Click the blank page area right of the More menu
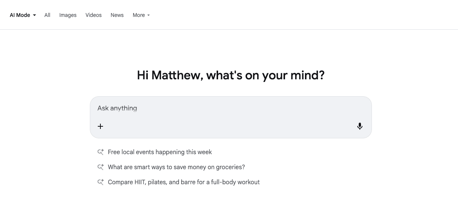Screen dimensions: 458x200 (301, 15)
